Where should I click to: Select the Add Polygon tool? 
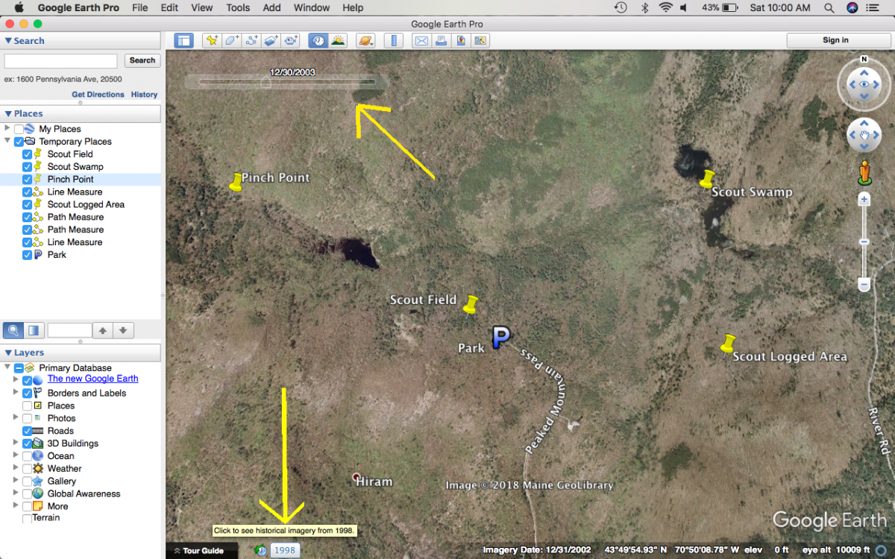232,40
